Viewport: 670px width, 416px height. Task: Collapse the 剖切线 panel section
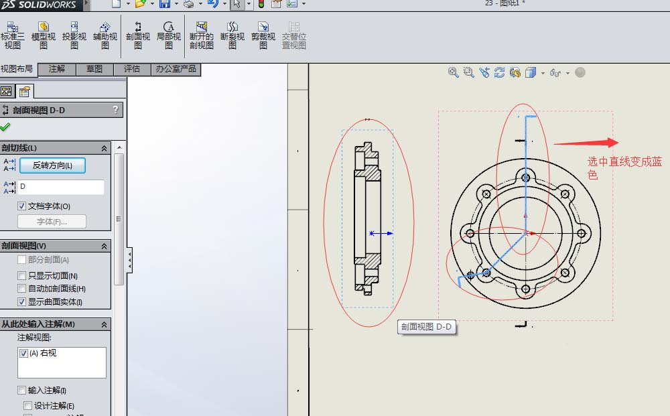[105, 148]
